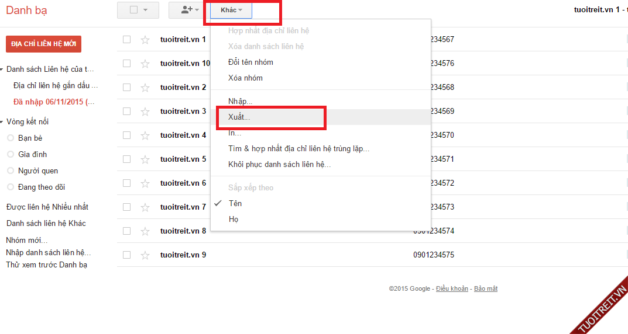Select the Bạn bè circle
The width and height of the screenshot is (628, 334).
tap(30, 138)
